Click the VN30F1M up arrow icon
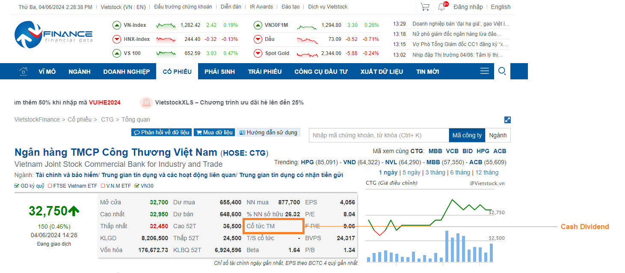625x273 pixels. point(258,25)
